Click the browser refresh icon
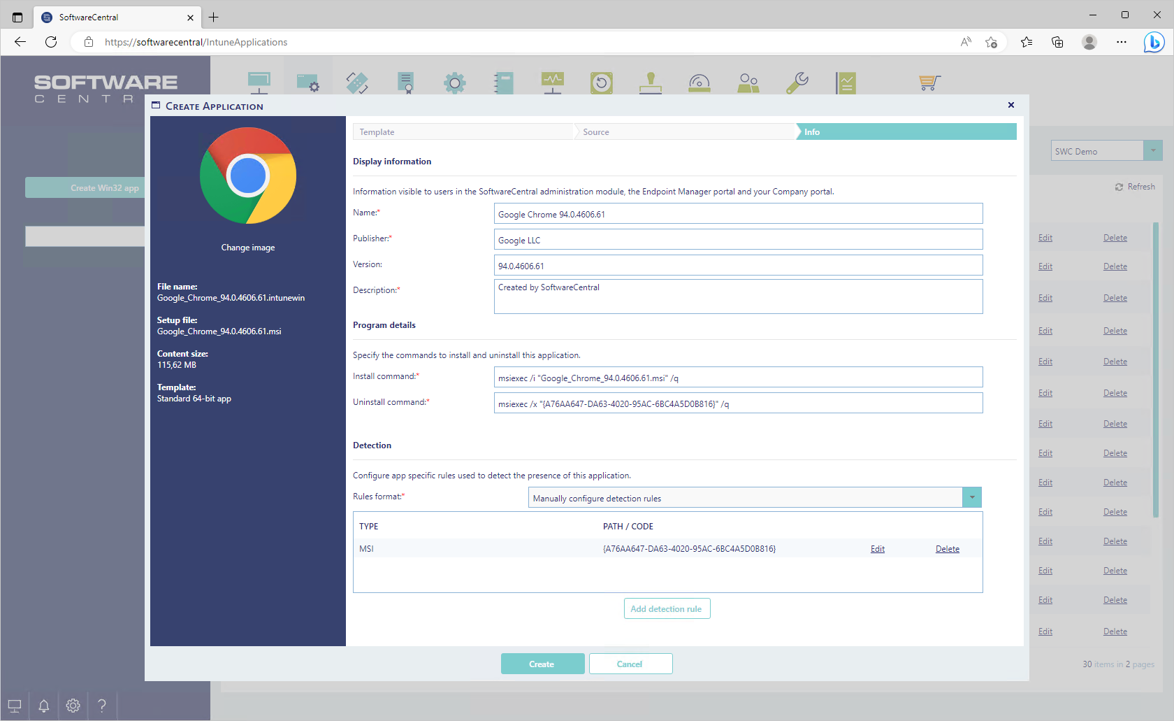Screen dimensions: 1174x721 [x=51, y=42]
